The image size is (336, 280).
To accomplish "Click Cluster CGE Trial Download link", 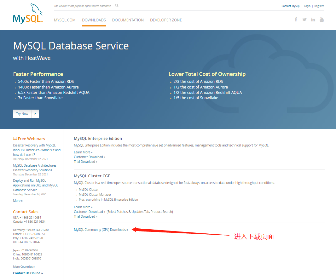I will (x=85, y=216).
